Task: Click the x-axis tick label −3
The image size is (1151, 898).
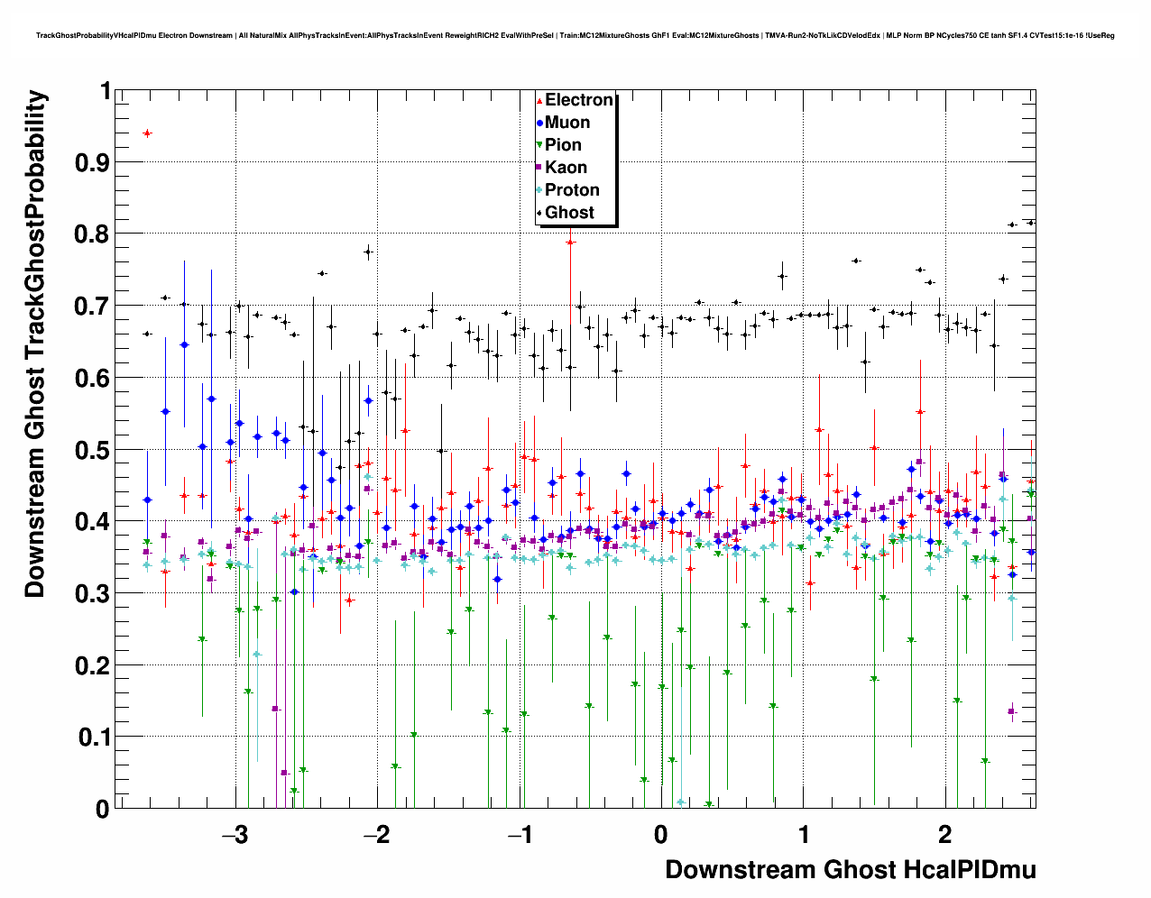Action: click(x=235, y=835)
